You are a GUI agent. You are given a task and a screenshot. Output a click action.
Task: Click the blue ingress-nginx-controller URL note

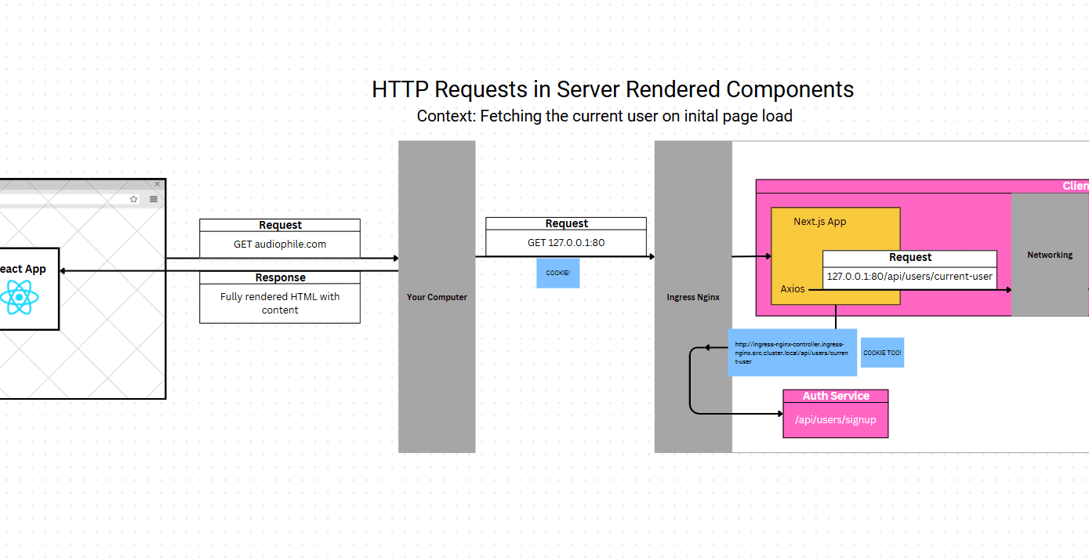click(x=792, y=353)
